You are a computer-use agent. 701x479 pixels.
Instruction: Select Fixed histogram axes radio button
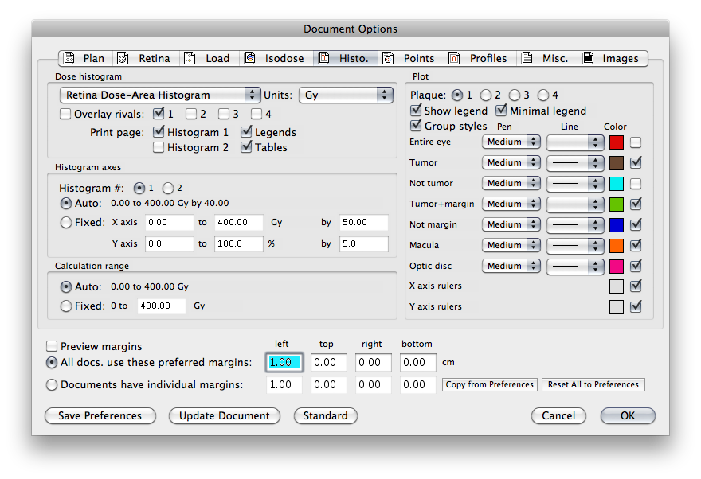[65, 222]
